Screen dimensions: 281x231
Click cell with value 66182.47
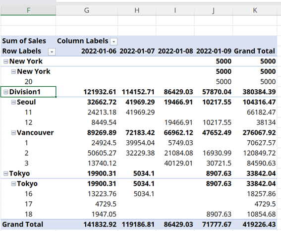261,113
